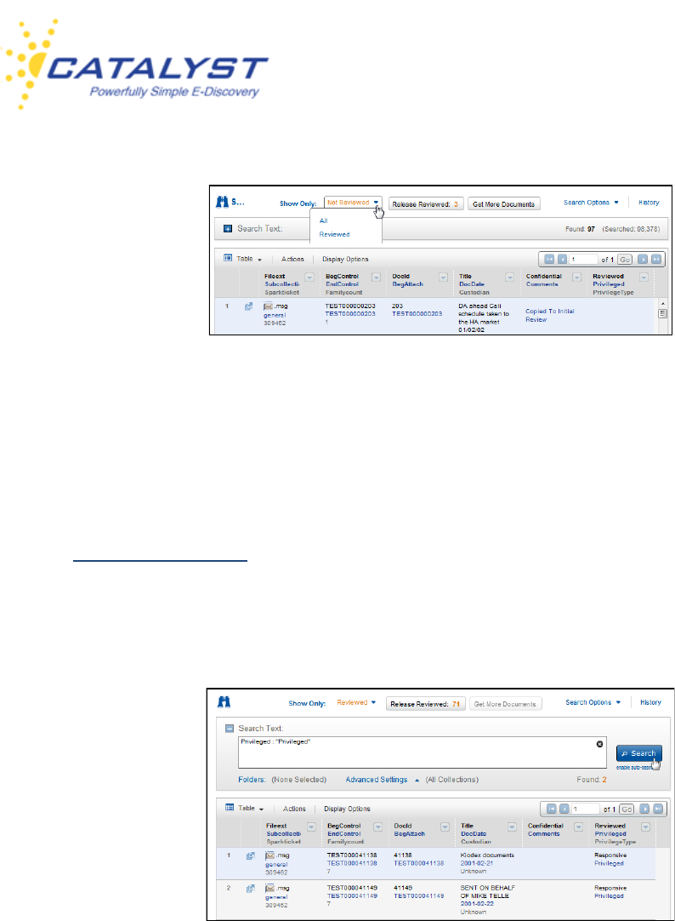Choose 'Reviewed' in the open Show Only menu
Viewport: 675px width, 921px height.
coord(334,234)
